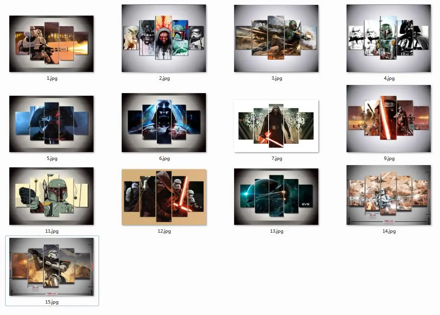Screen dimensions: 440x315
Task: Click the file name 12.jpg
Action: point(164,231)
